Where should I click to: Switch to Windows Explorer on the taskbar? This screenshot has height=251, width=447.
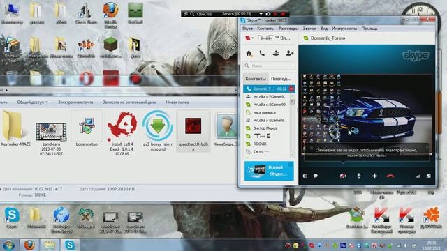point(50,245)
